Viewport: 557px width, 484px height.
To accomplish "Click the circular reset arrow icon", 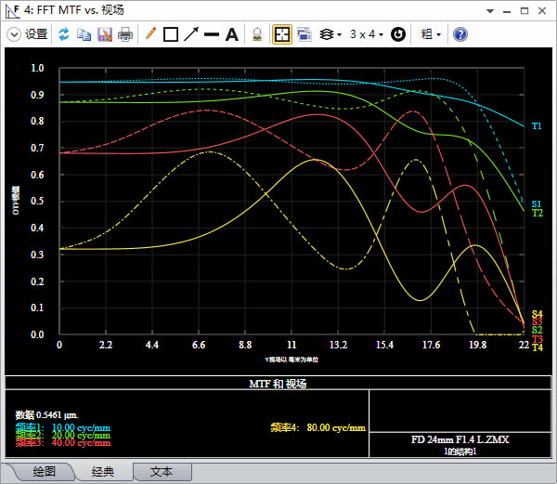I will click(398, 34).
